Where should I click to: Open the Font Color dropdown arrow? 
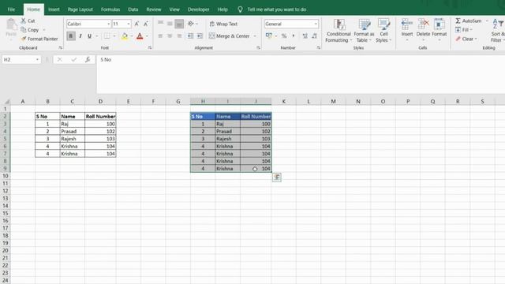coord(148,36)
